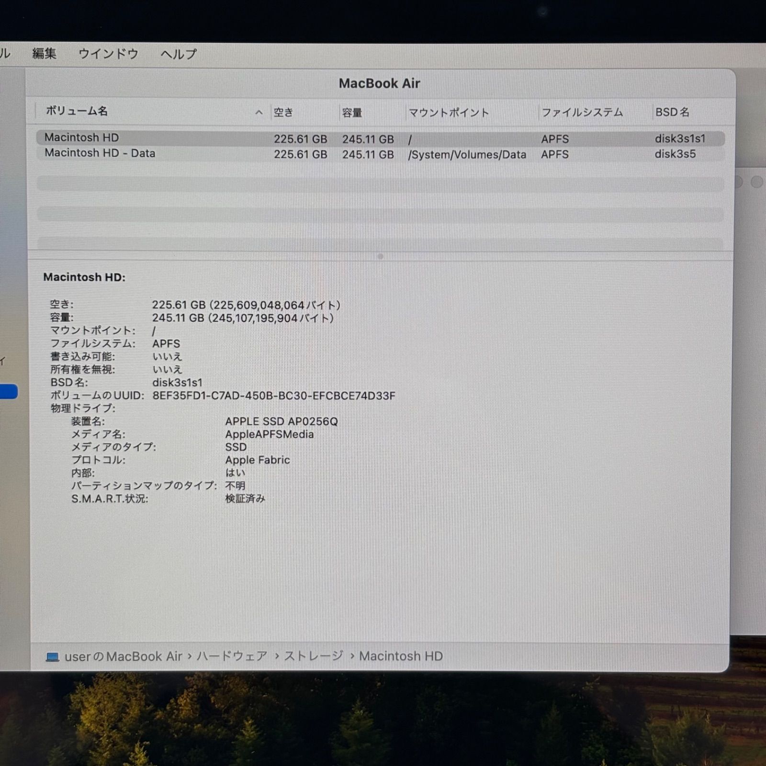Sort by 空き column header
The width and height of the screenshot is (766, 766).
point(283,113)
